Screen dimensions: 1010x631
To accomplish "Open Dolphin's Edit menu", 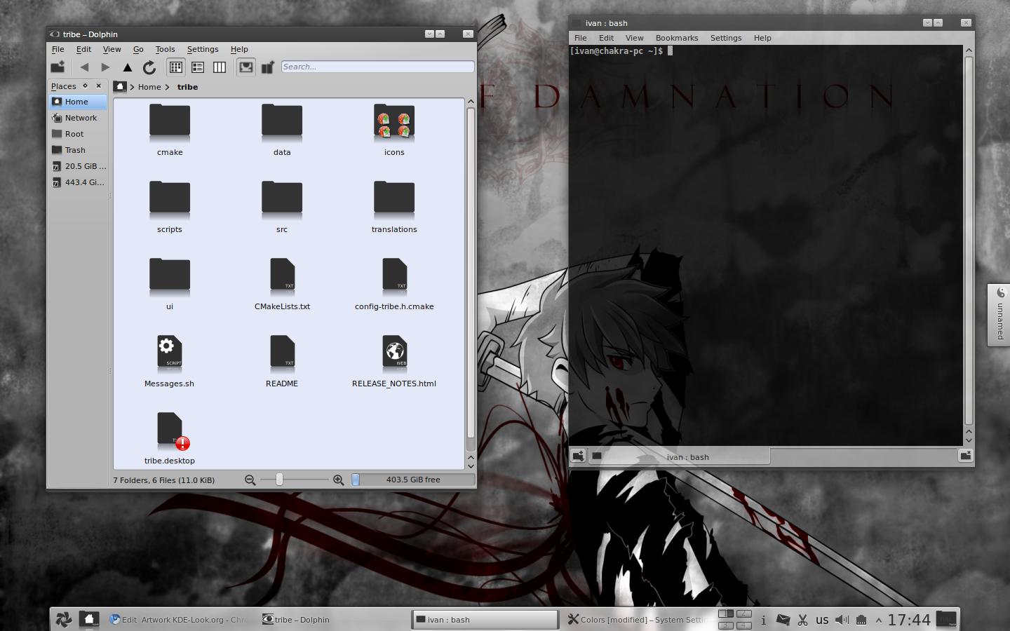I will [83, 49].
